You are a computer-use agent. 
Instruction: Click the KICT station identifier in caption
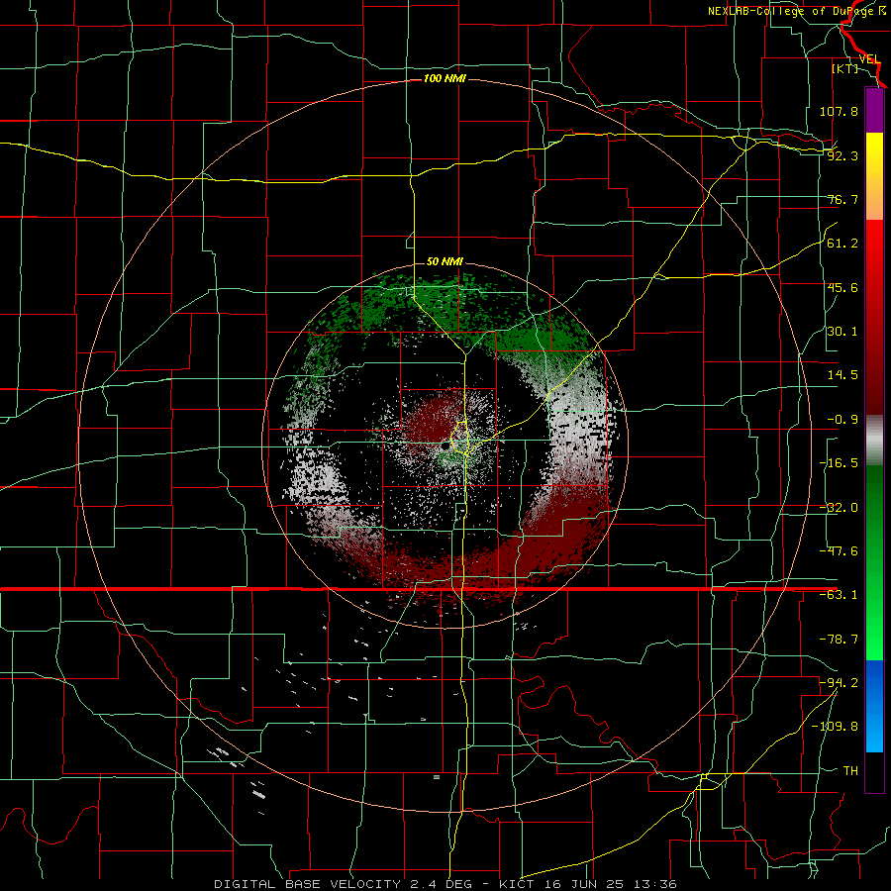(x=517, y=884)
